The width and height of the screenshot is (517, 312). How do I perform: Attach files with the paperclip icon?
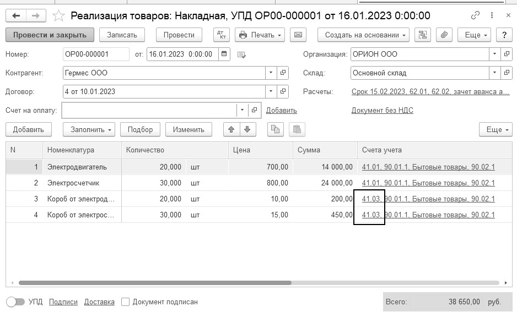pos(444,35)
